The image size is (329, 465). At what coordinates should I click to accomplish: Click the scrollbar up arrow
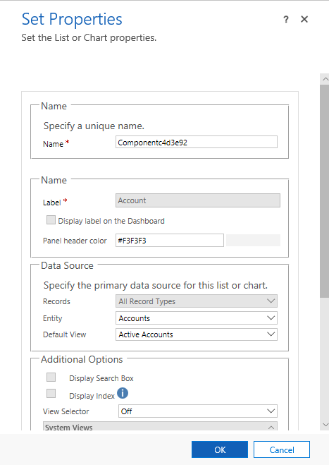tap(325, 79)
